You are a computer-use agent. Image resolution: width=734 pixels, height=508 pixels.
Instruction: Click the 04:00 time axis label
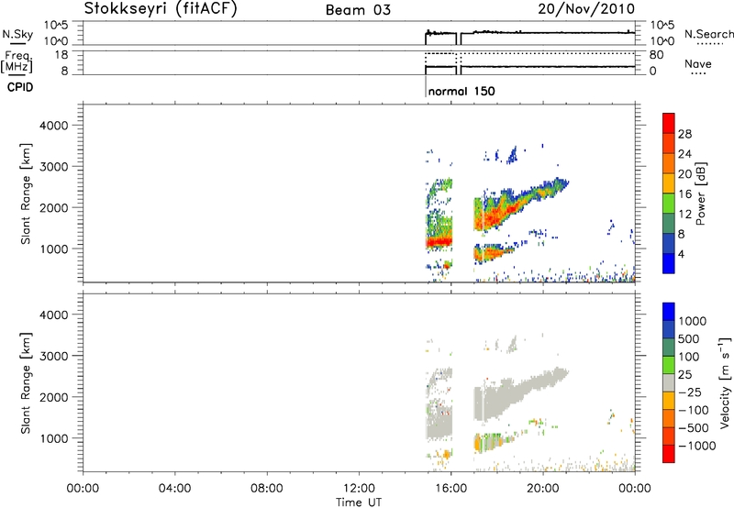click(174, 489)
